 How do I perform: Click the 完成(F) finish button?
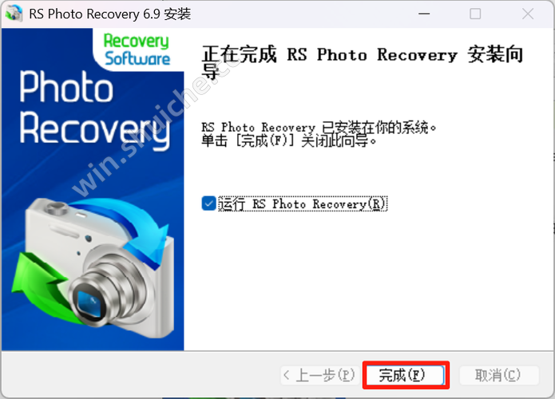tap(406, 375)
